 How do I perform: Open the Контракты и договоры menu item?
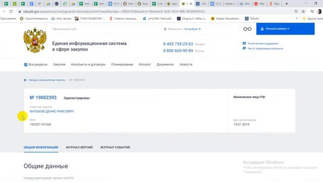pos(88,65)
